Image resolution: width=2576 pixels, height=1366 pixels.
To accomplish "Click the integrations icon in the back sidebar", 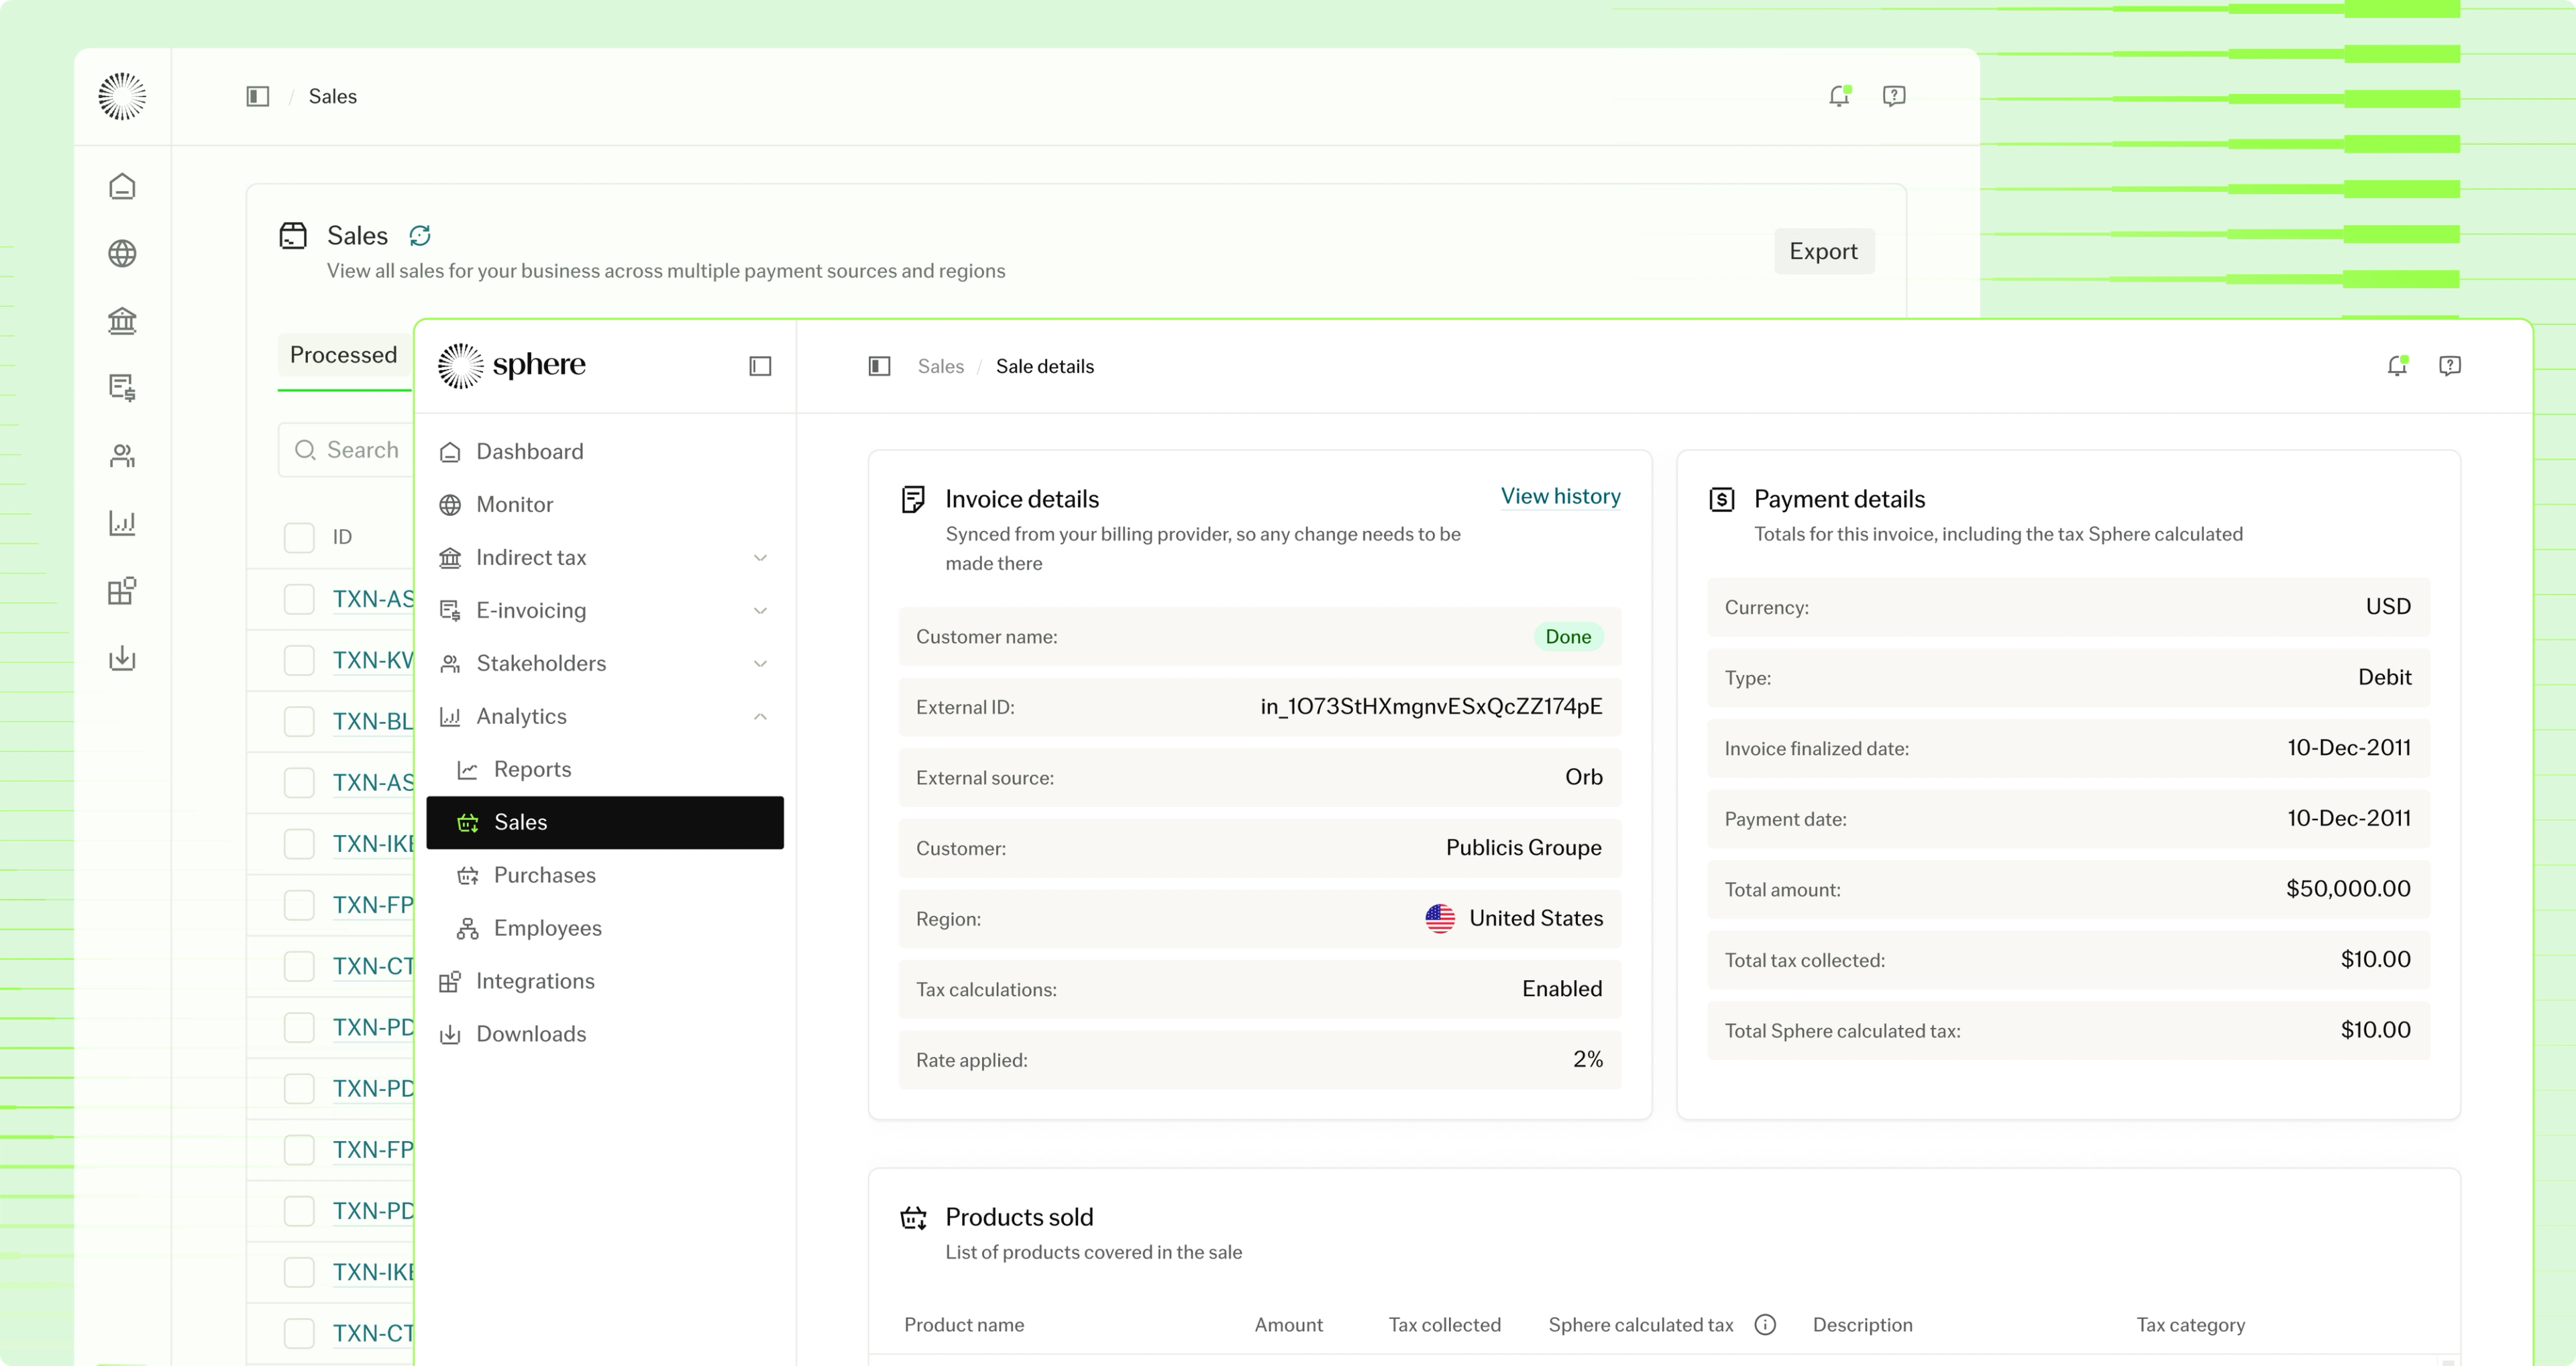I will 122,590.
